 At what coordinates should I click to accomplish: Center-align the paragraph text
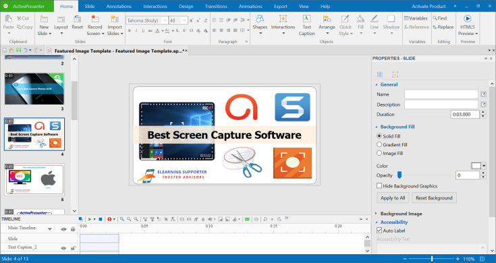221,30
